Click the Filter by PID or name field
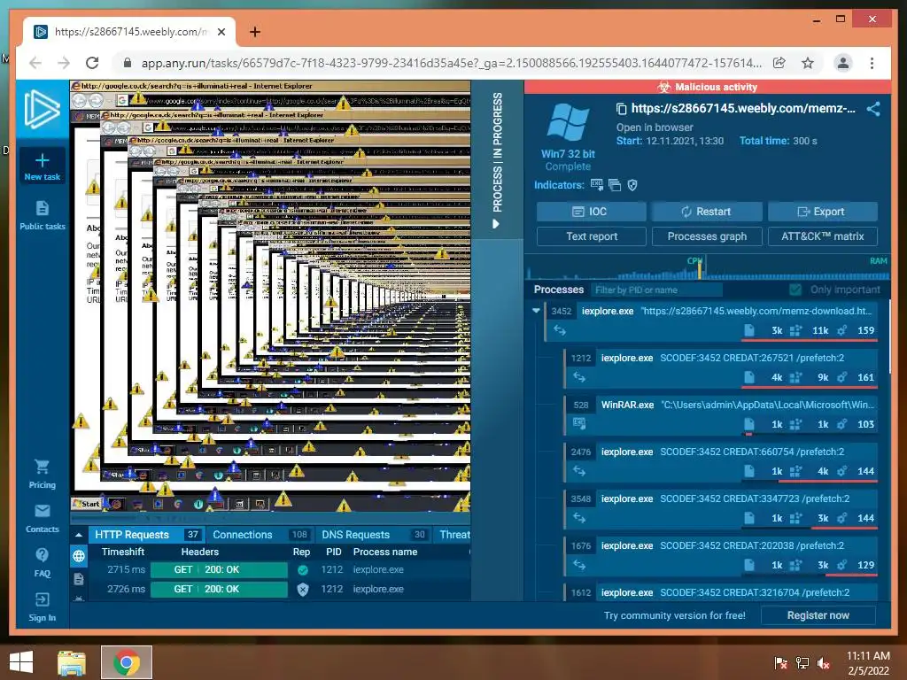 [656, 290]
